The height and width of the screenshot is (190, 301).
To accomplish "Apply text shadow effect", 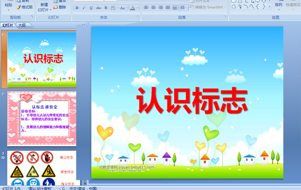I will pyautogui.click(x=106, y=8).
